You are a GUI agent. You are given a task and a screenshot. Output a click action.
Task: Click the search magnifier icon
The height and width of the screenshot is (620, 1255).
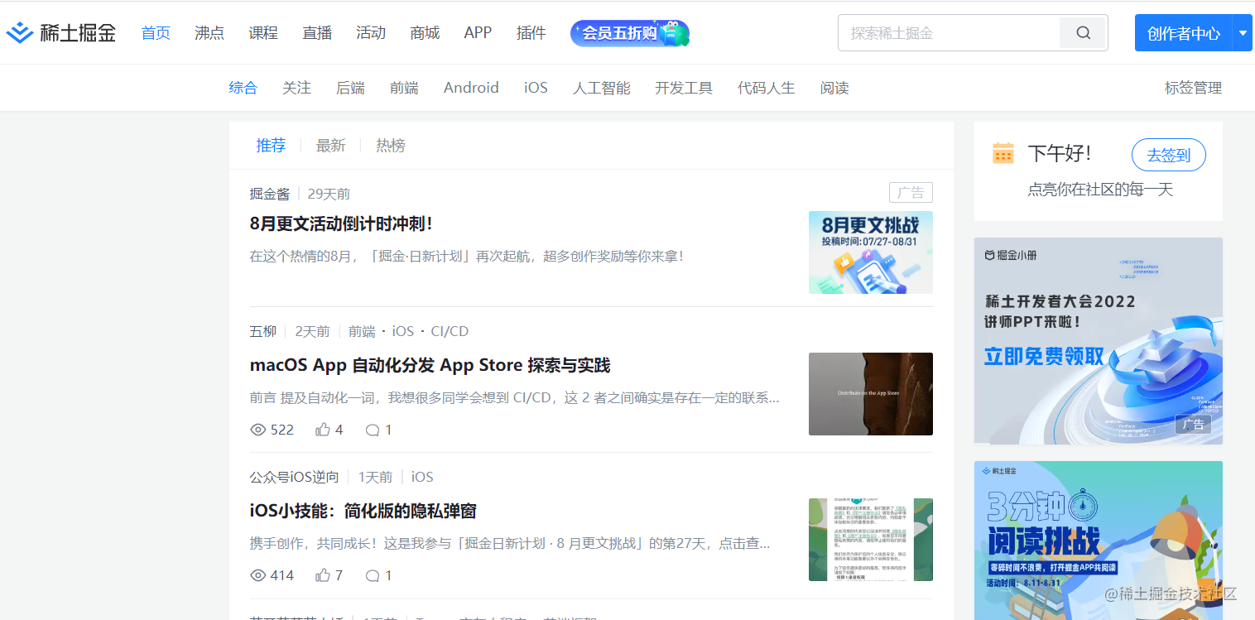pos(1083,33)
